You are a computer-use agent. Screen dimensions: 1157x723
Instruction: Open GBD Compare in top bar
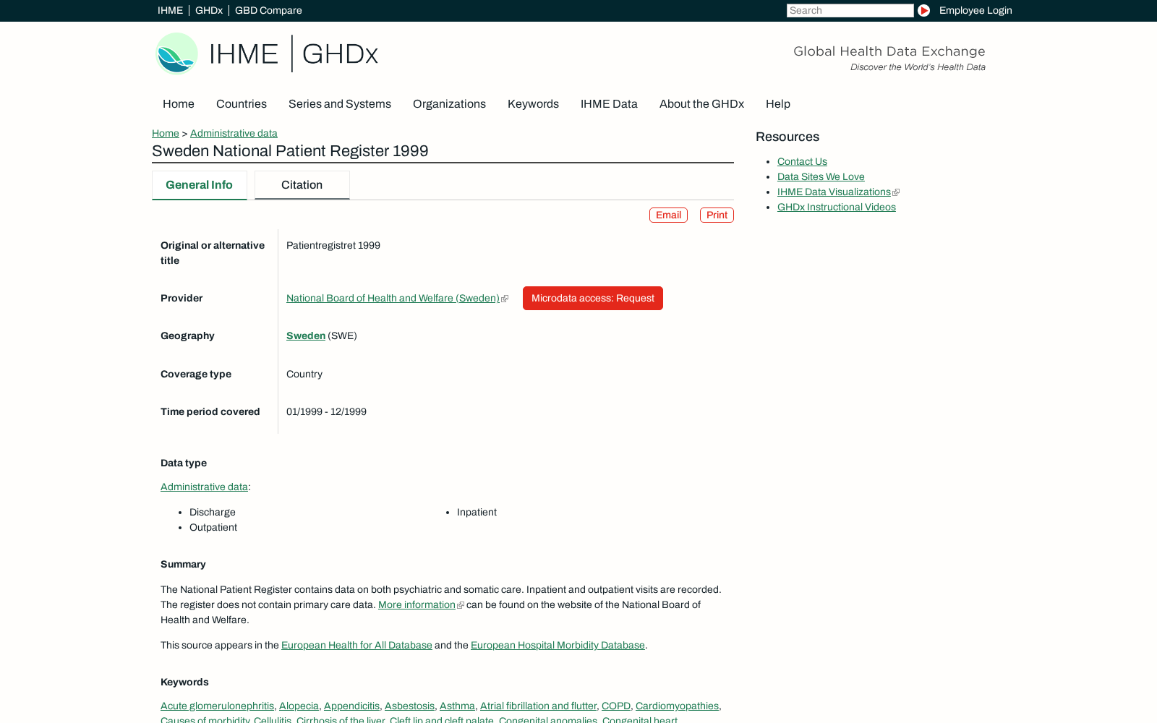268,10
